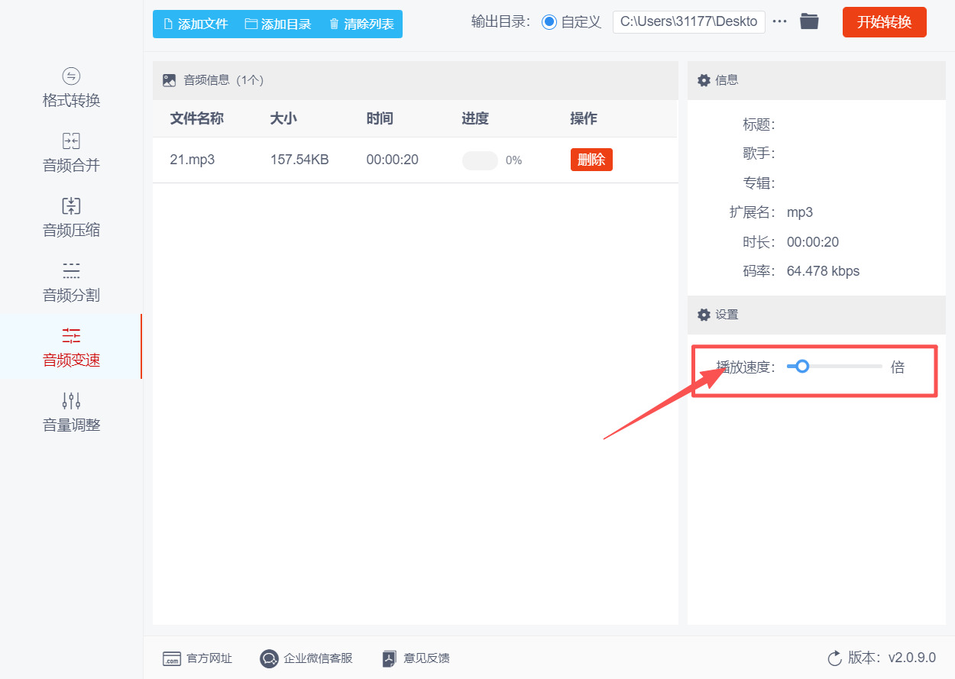This screenshot has width=955, height=679.
Task: Switch to 音频压缩 tab
Action: click(71, 218)
